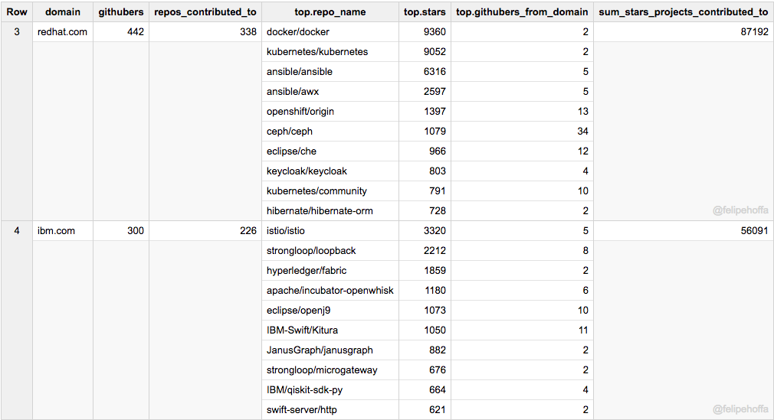Select the "top.repo_name" column header

click(330, 12)
